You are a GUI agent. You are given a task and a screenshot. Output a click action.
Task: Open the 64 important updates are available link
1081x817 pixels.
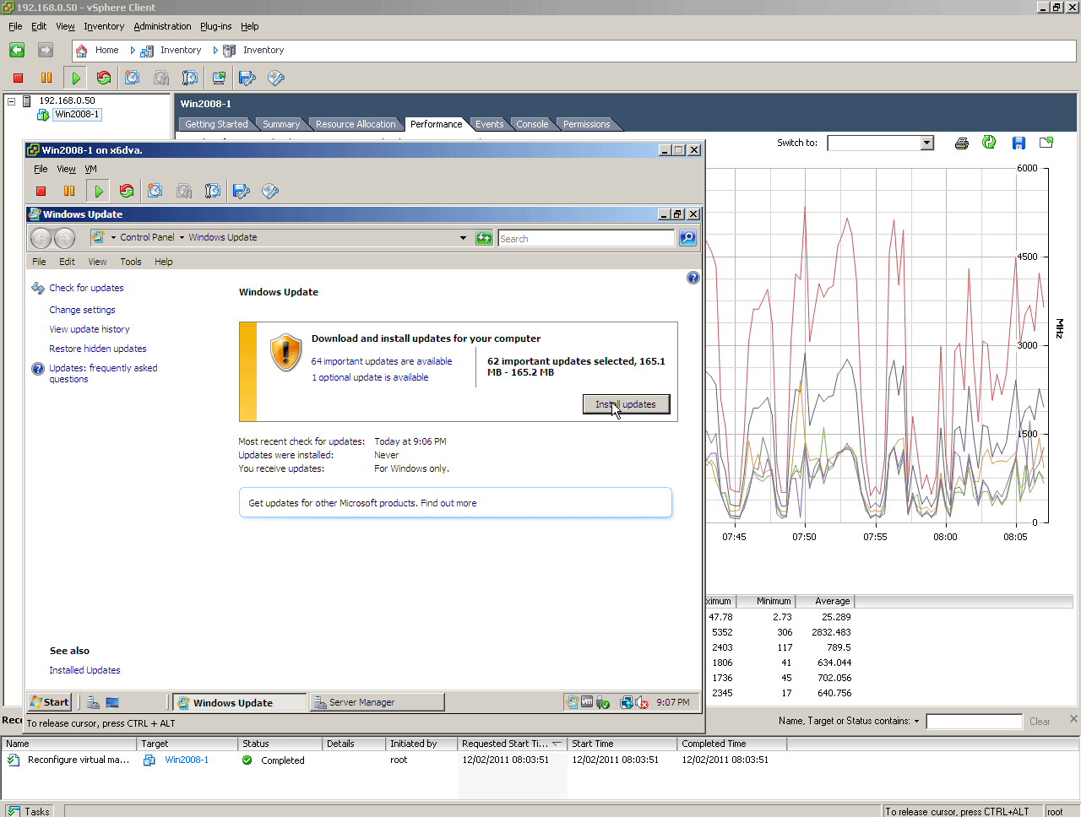[x=382, y=361]
